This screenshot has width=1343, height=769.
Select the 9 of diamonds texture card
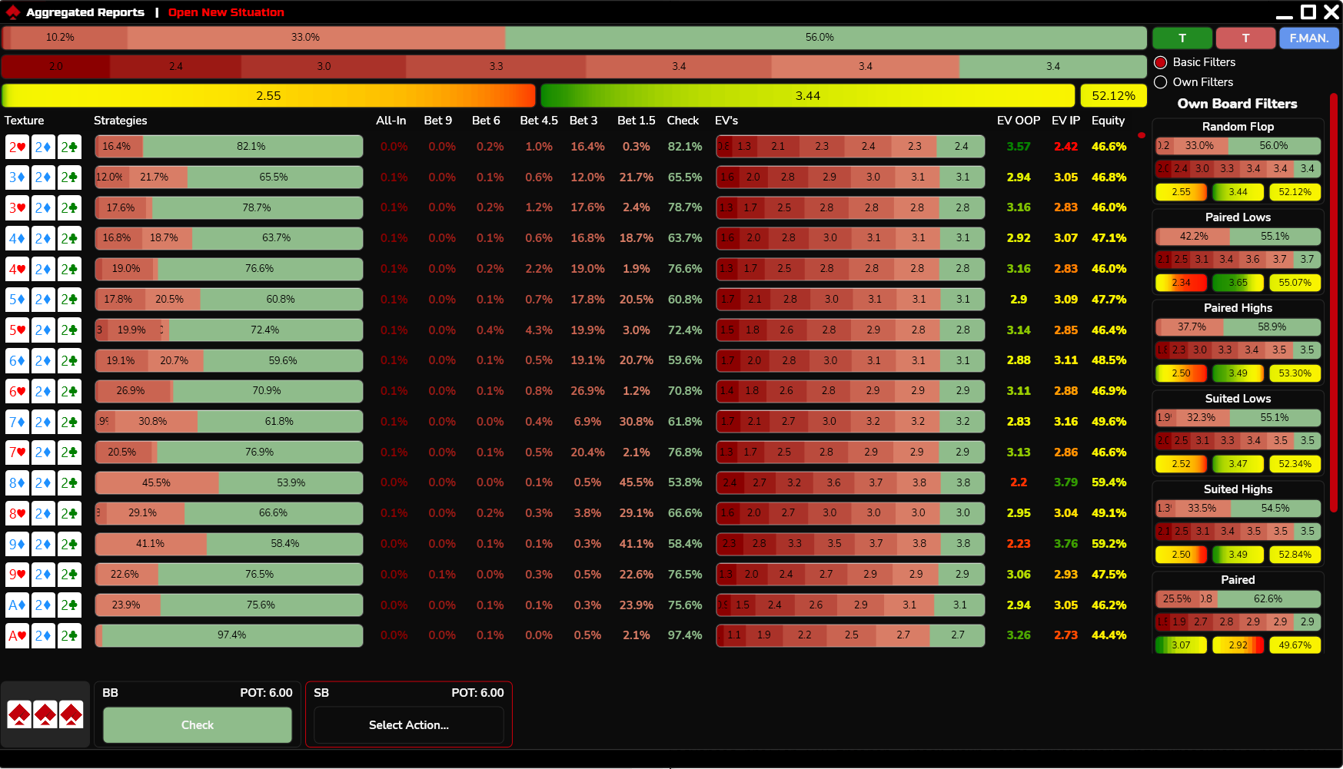click(17, 544)
